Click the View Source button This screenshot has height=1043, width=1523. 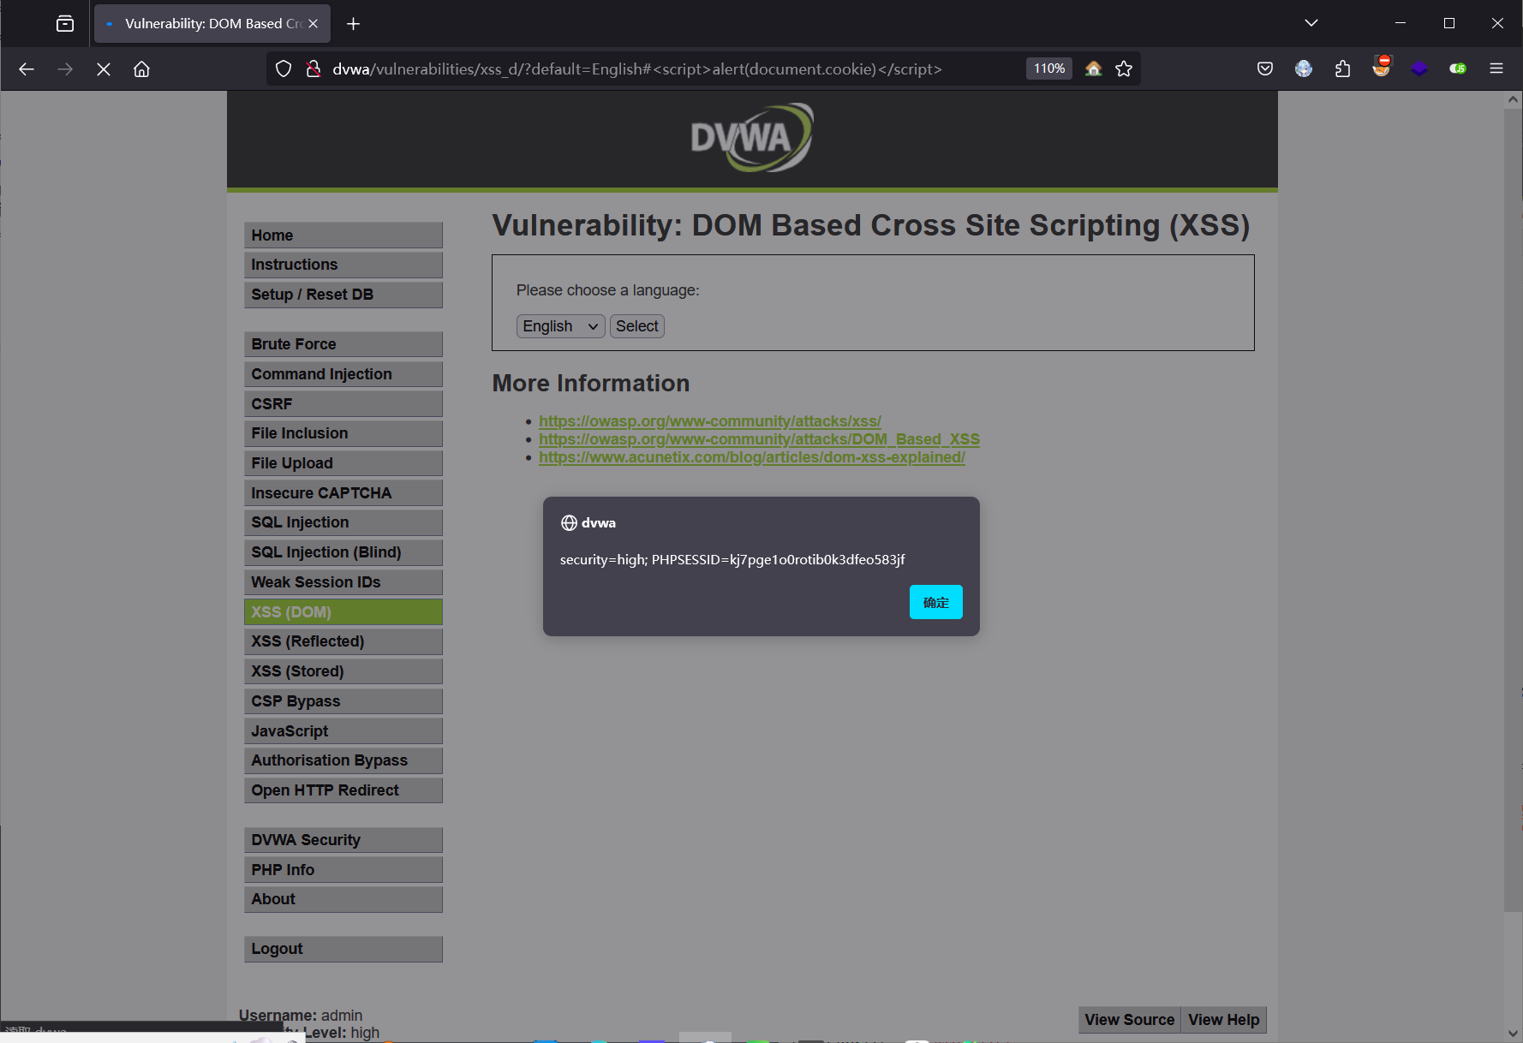pos(1129,1020)
